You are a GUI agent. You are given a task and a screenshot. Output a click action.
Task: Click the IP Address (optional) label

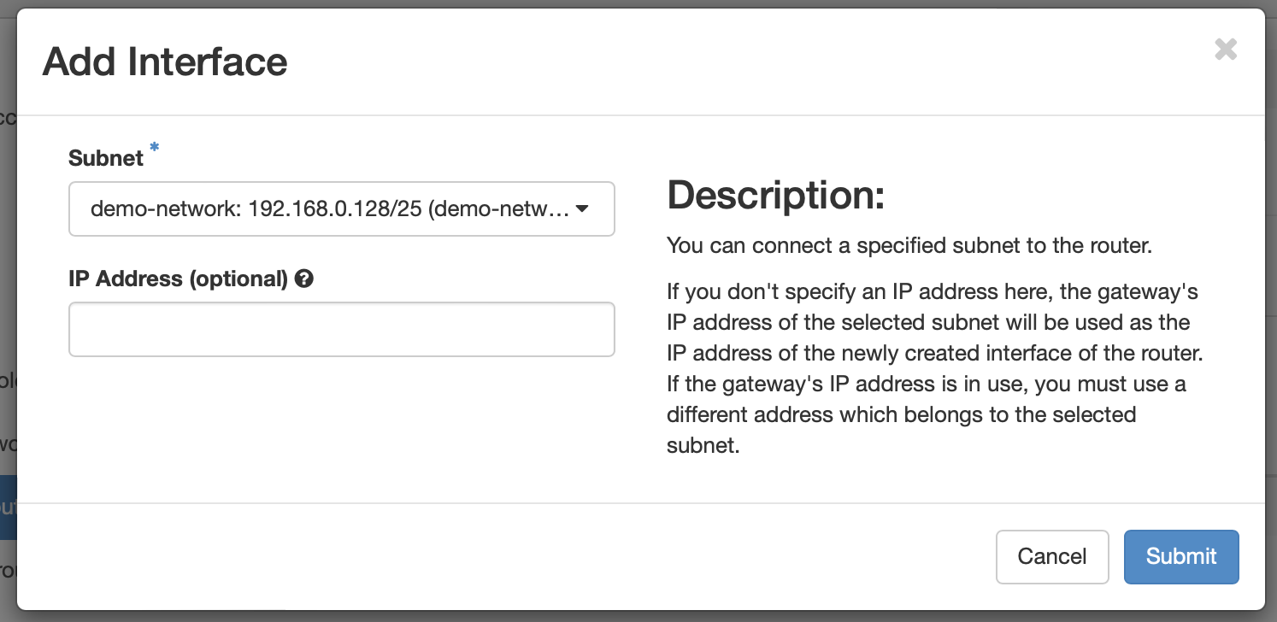[x=178, y=279]
